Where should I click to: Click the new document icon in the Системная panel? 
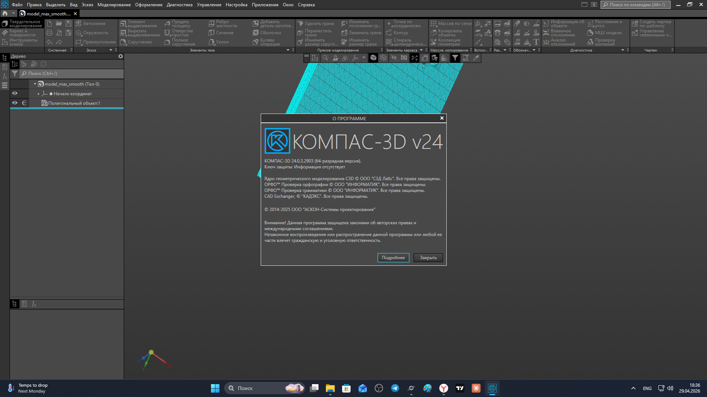coord(49,24)
